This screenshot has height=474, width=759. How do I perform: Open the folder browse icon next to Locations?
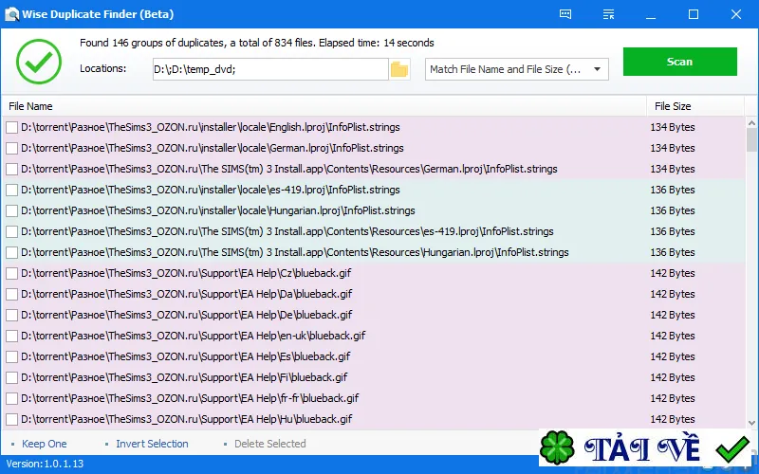click(x=398, y=69)
